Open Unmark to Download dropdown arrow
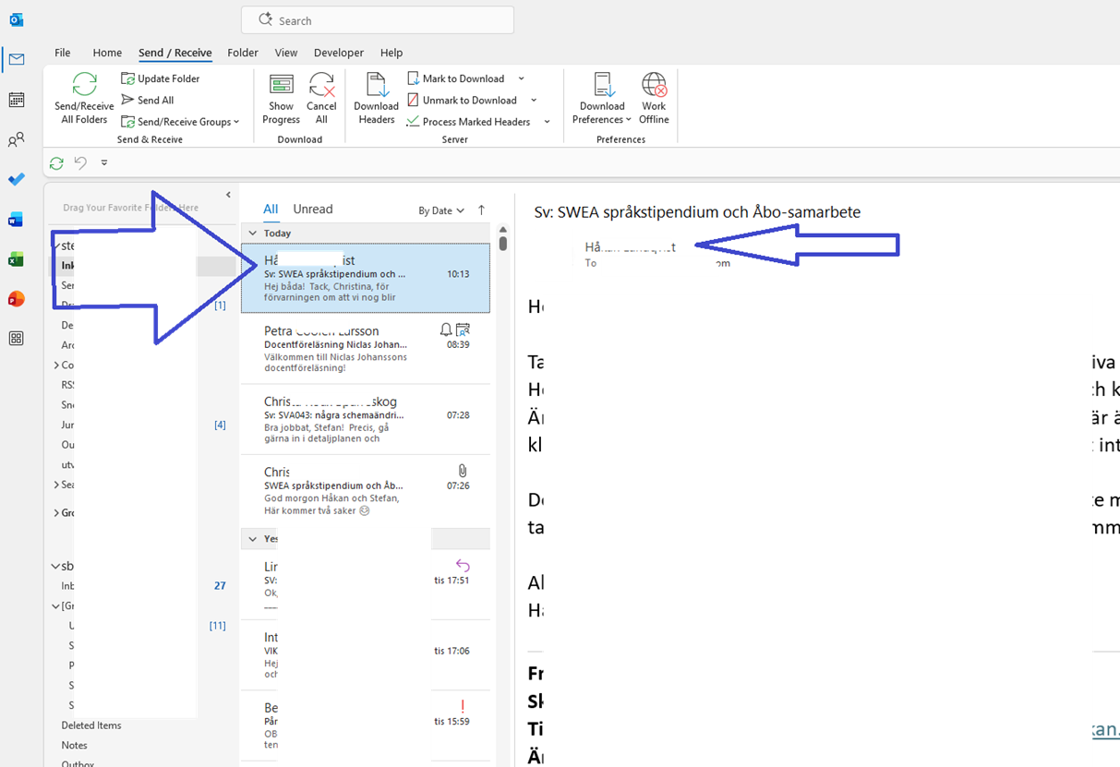The width and height of the screenshot is (1120, 767). pyautogui.click(x=534, y=100)
